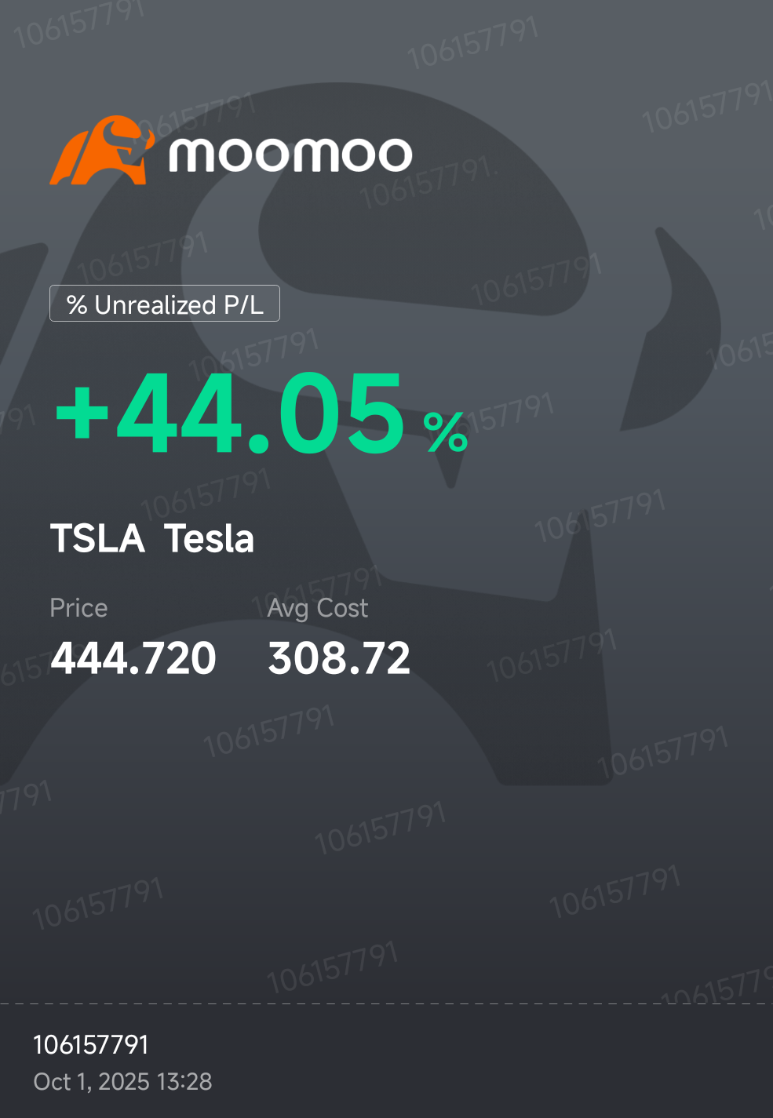Click the white 106157791 user ID in footer

[x=91, y=1044]
